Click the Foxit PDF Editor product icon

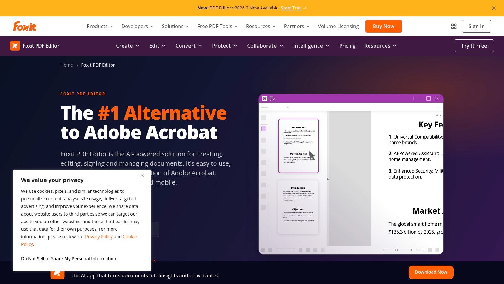click(x=15, y=46)
